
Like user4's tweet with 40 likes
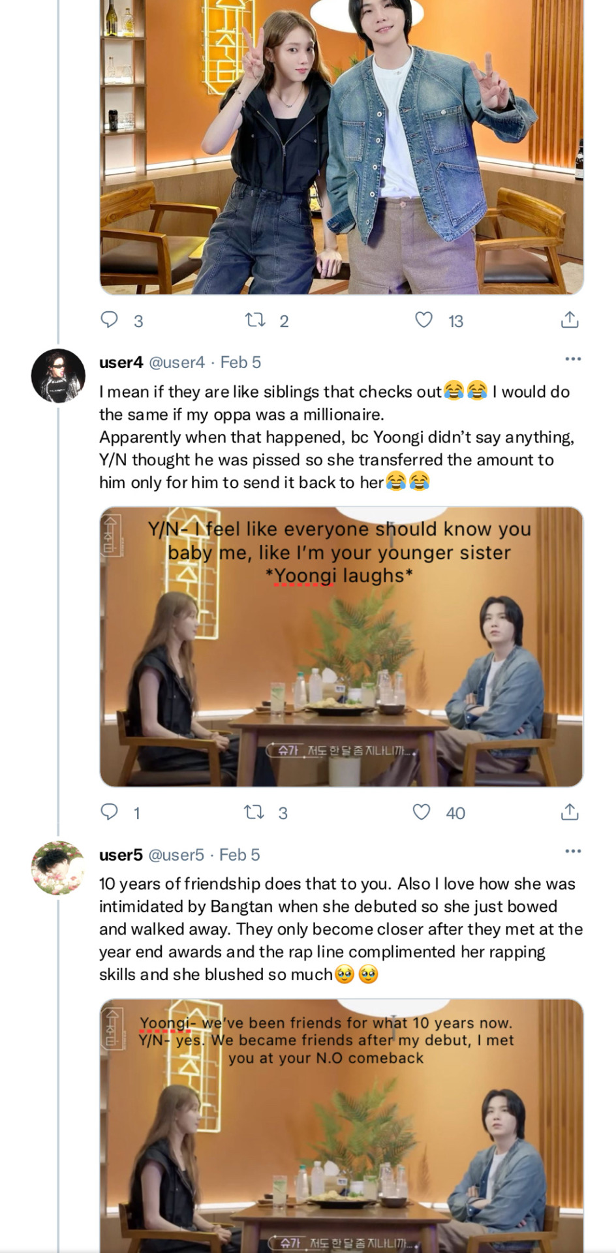click(422, 812)
